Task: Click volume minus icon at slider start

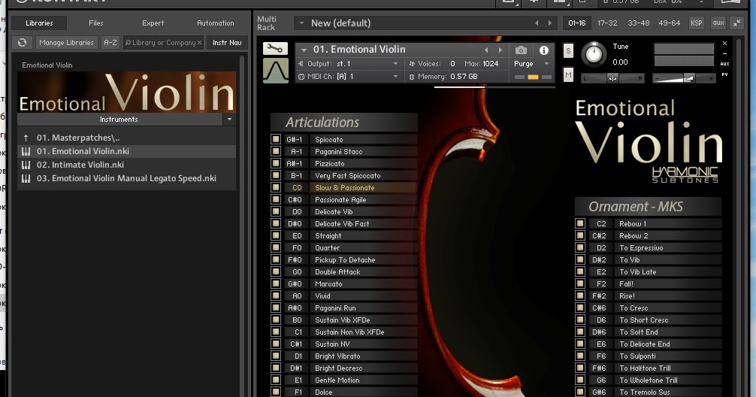Action: (656, 78)
